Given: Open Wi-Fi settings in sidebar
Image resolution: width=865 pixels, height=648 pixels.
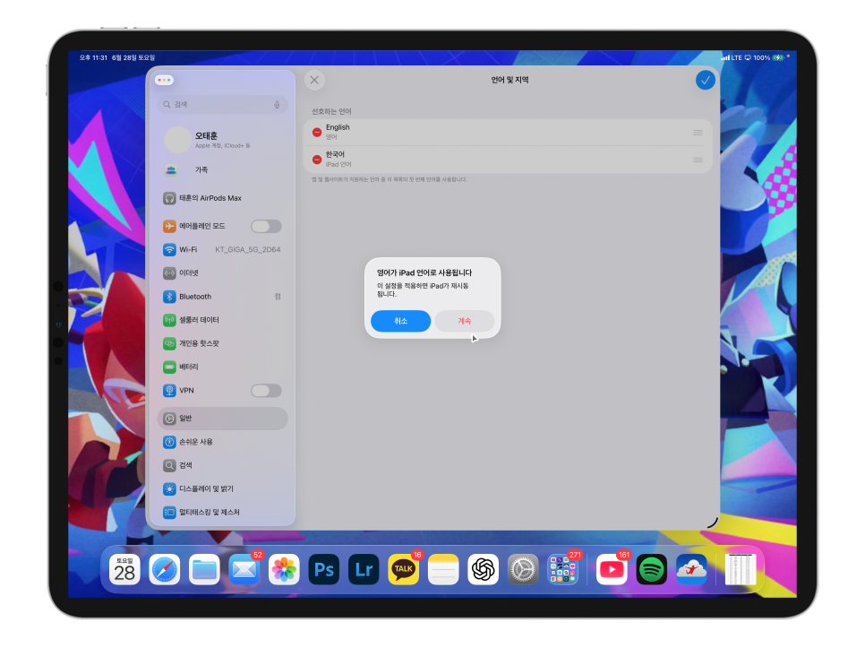Looking at the screenshot, I should click(x=223, y=249).
